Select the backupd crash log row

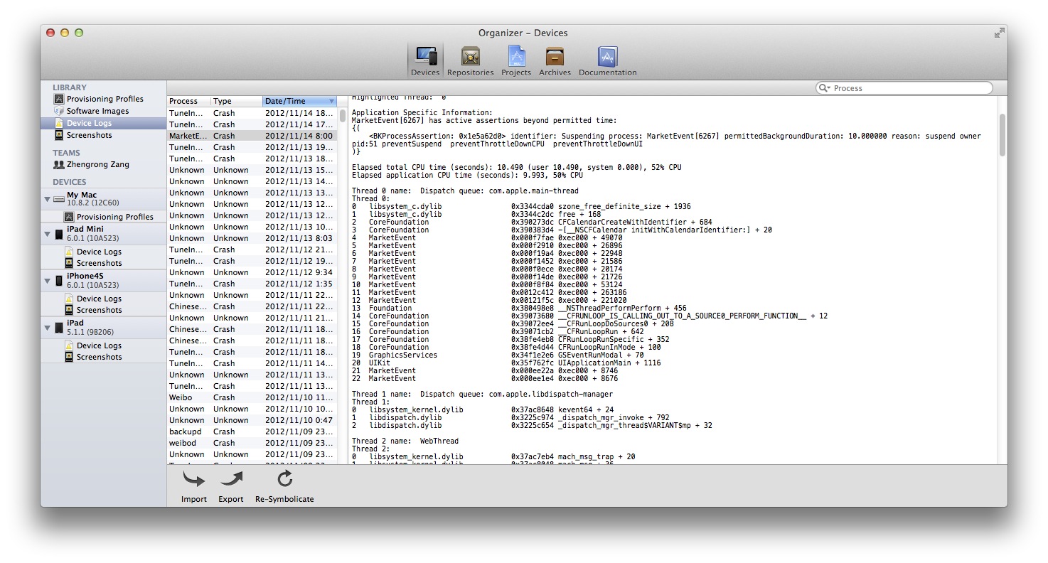tap(252, 431)
